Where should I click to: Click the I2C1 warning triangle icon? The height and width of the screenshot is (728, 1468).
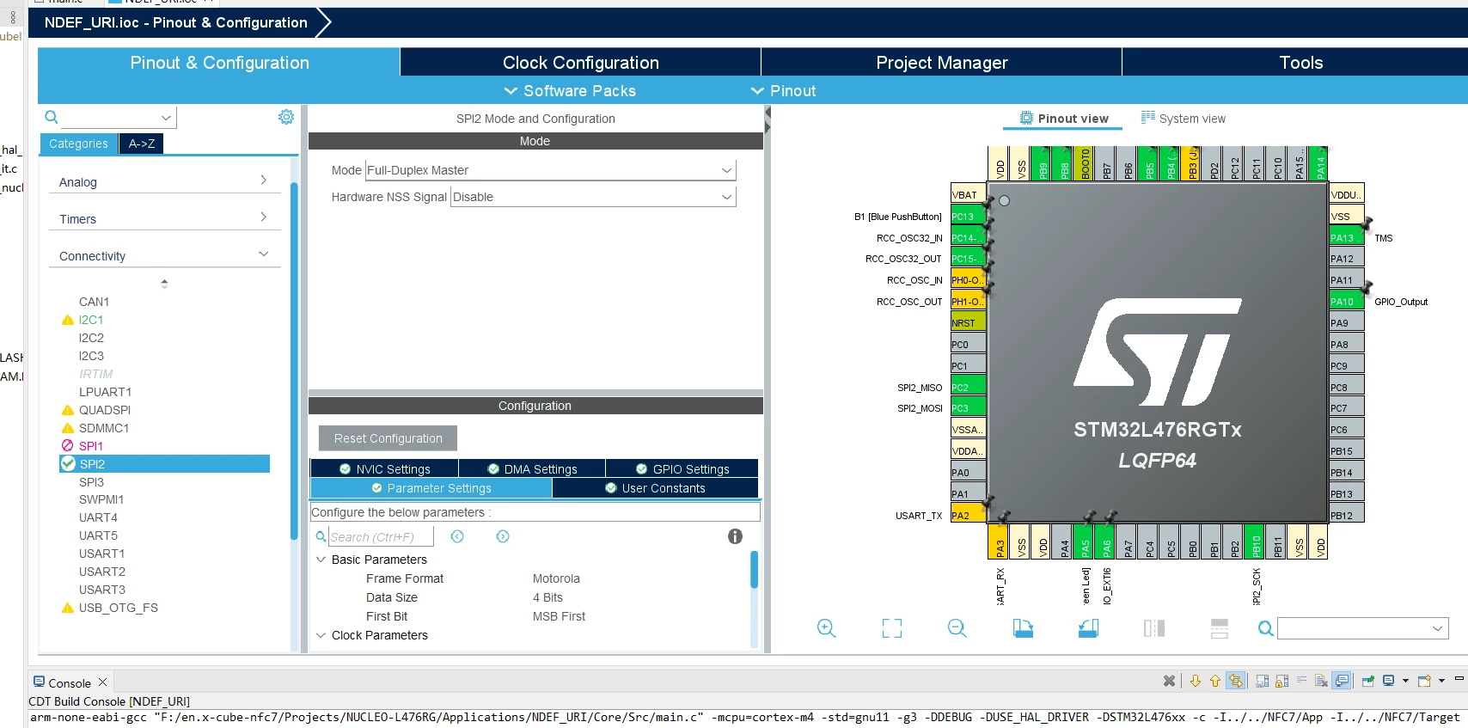68,320
